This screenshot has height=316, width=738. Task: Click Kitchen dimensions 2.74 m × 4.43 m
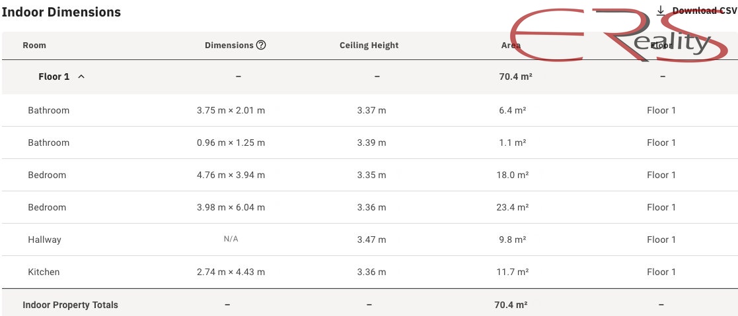(x=231, y=272)
